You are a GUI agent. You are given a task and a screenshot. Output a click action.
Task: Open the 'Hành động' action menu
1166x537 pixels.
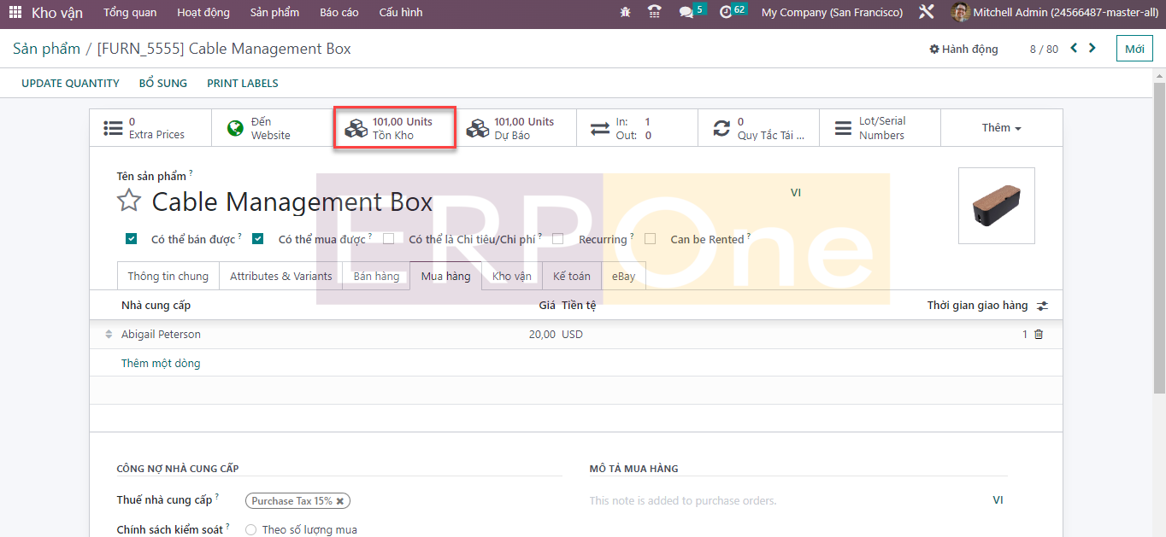tap(963, 50)
